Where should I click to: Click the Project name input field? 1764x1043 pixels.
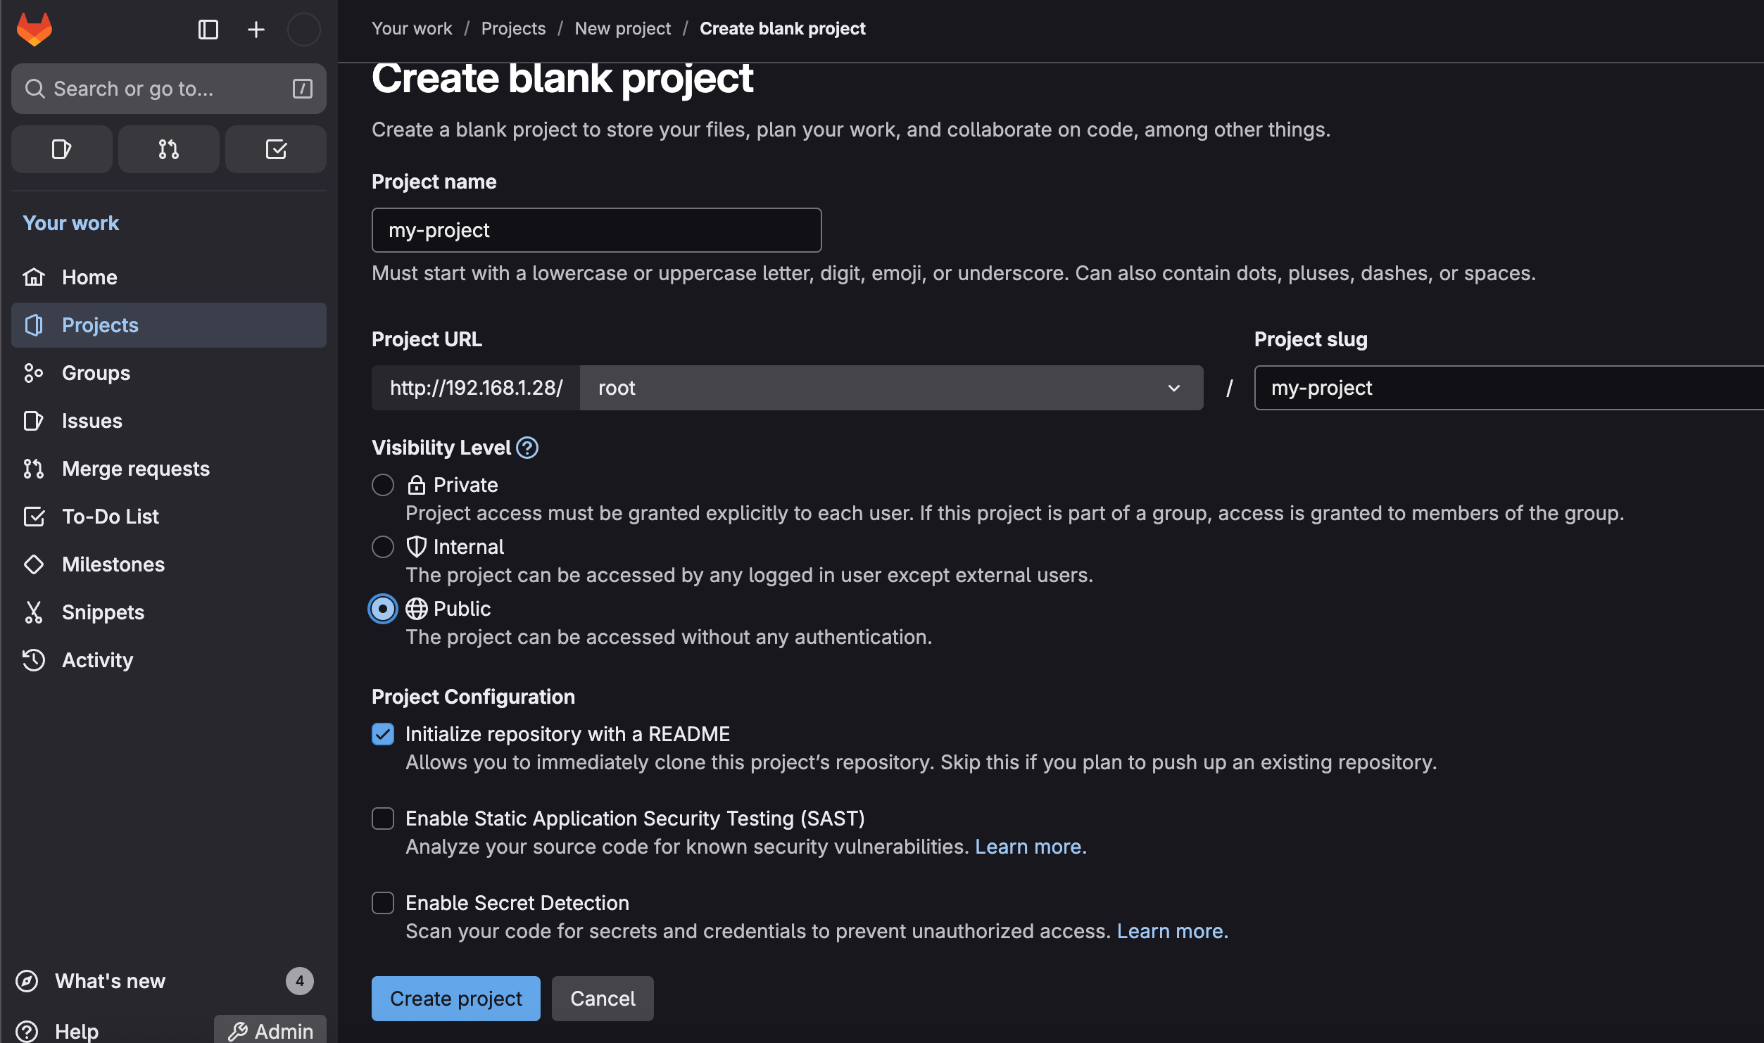(596, 230)
